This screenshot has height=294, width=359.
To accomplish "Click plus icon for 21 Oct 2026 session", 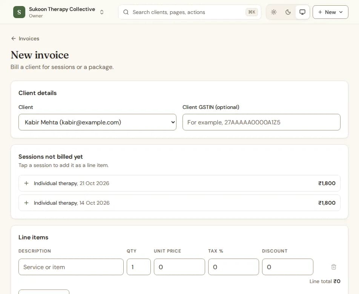I will pyautogui.click(x=26, y=183).
